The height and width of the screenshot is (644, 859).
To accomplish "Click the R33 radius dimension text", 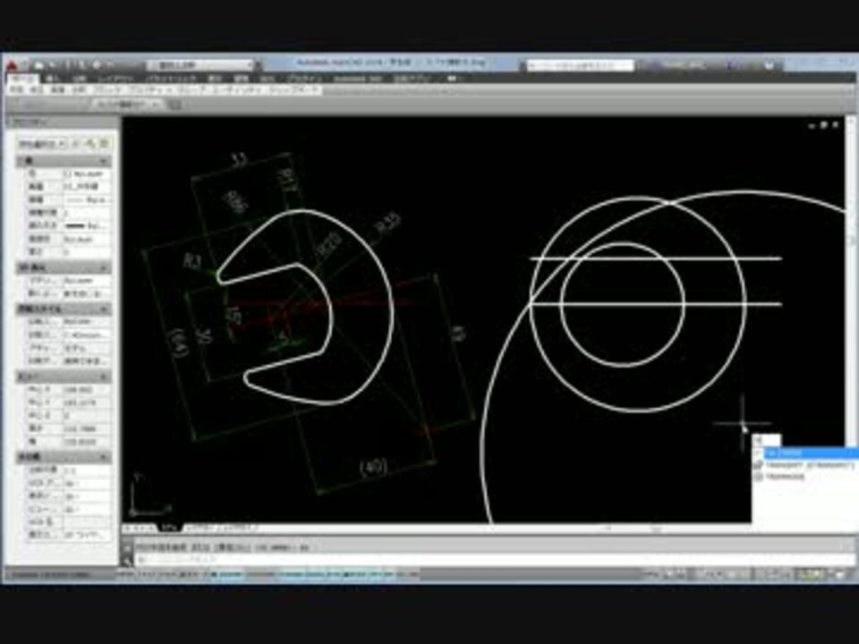I will point(388,224).
